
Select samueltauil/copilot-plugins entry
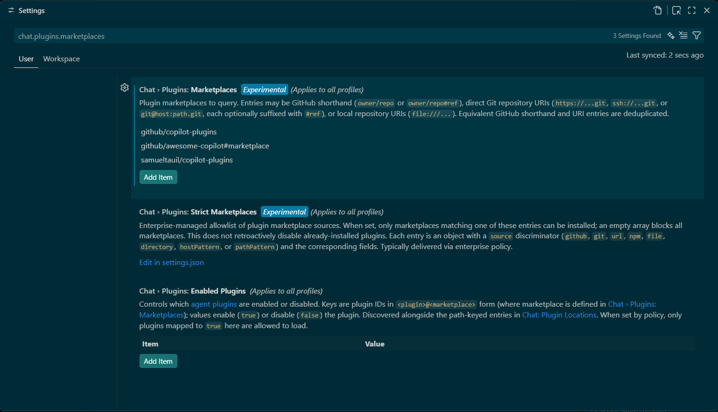pos(187,160)
